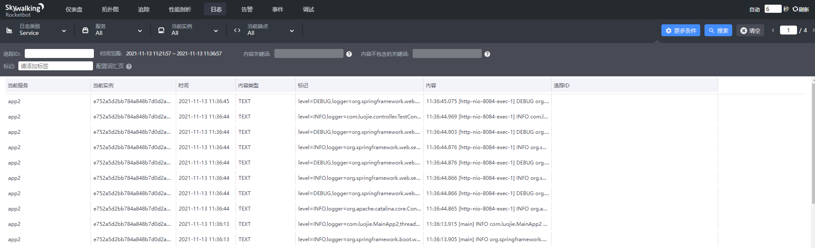815x248 pixels.
Task: Click the 标记 column header
Action: [x=359, y=85]
